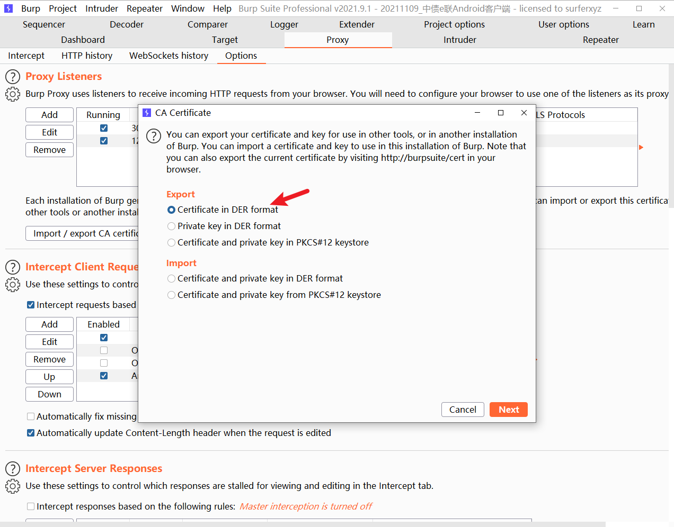Open the gear settings icon under Proxy Listeners

(x=13, y=94)
